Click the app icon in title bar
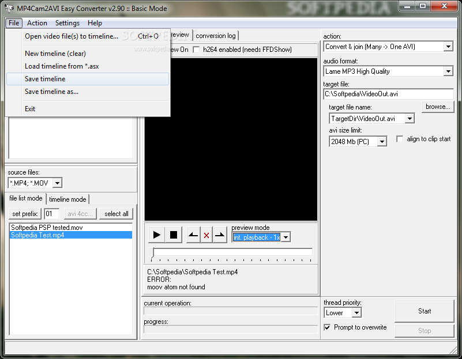Image resolution: width=462 pixels, height=359 pixels. 9,9
